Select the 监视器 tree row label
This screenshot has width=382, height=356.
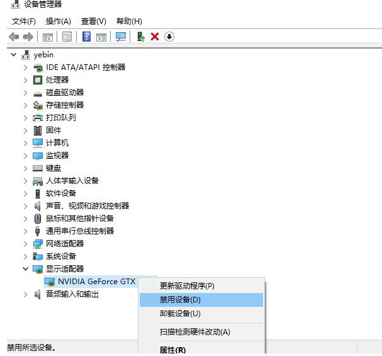pyautogui.click(x=57, y=156)
